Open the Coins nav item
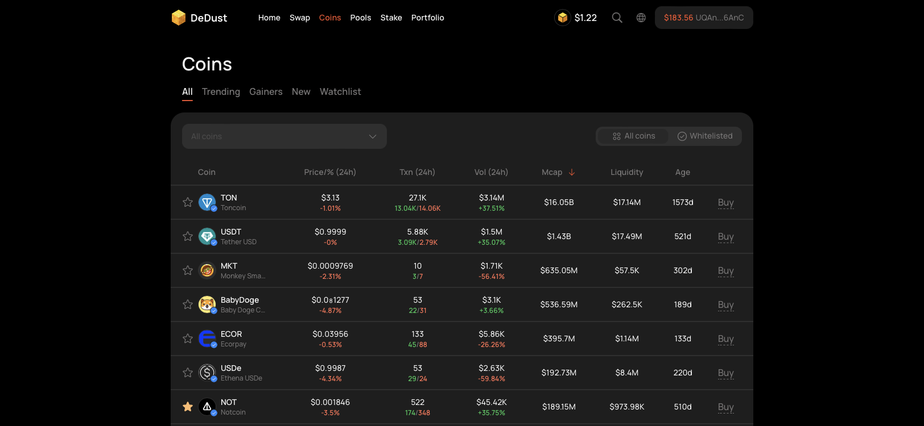Screen dimensions: 924x426 click(x=330, y=18)
